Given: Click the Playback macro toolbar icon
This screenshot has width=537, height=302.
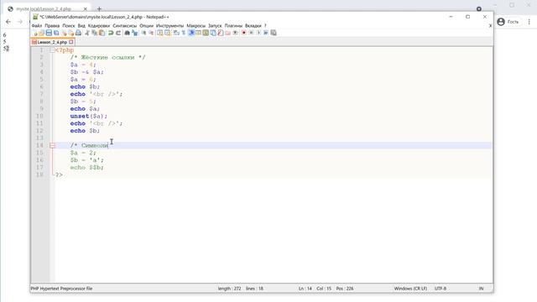Looking at the screenshot, I should 258,33.
